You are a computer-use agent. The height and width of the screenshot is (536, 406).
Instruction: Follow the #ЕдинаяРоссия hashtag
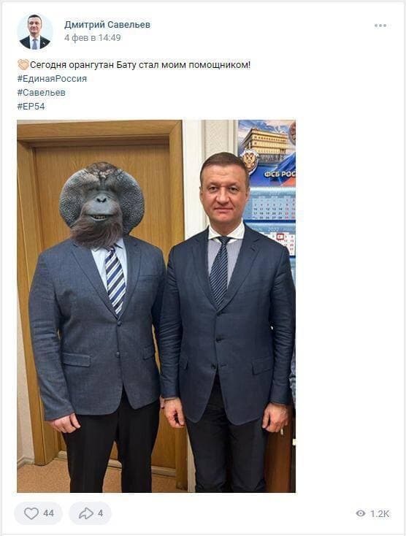(52, 79)
